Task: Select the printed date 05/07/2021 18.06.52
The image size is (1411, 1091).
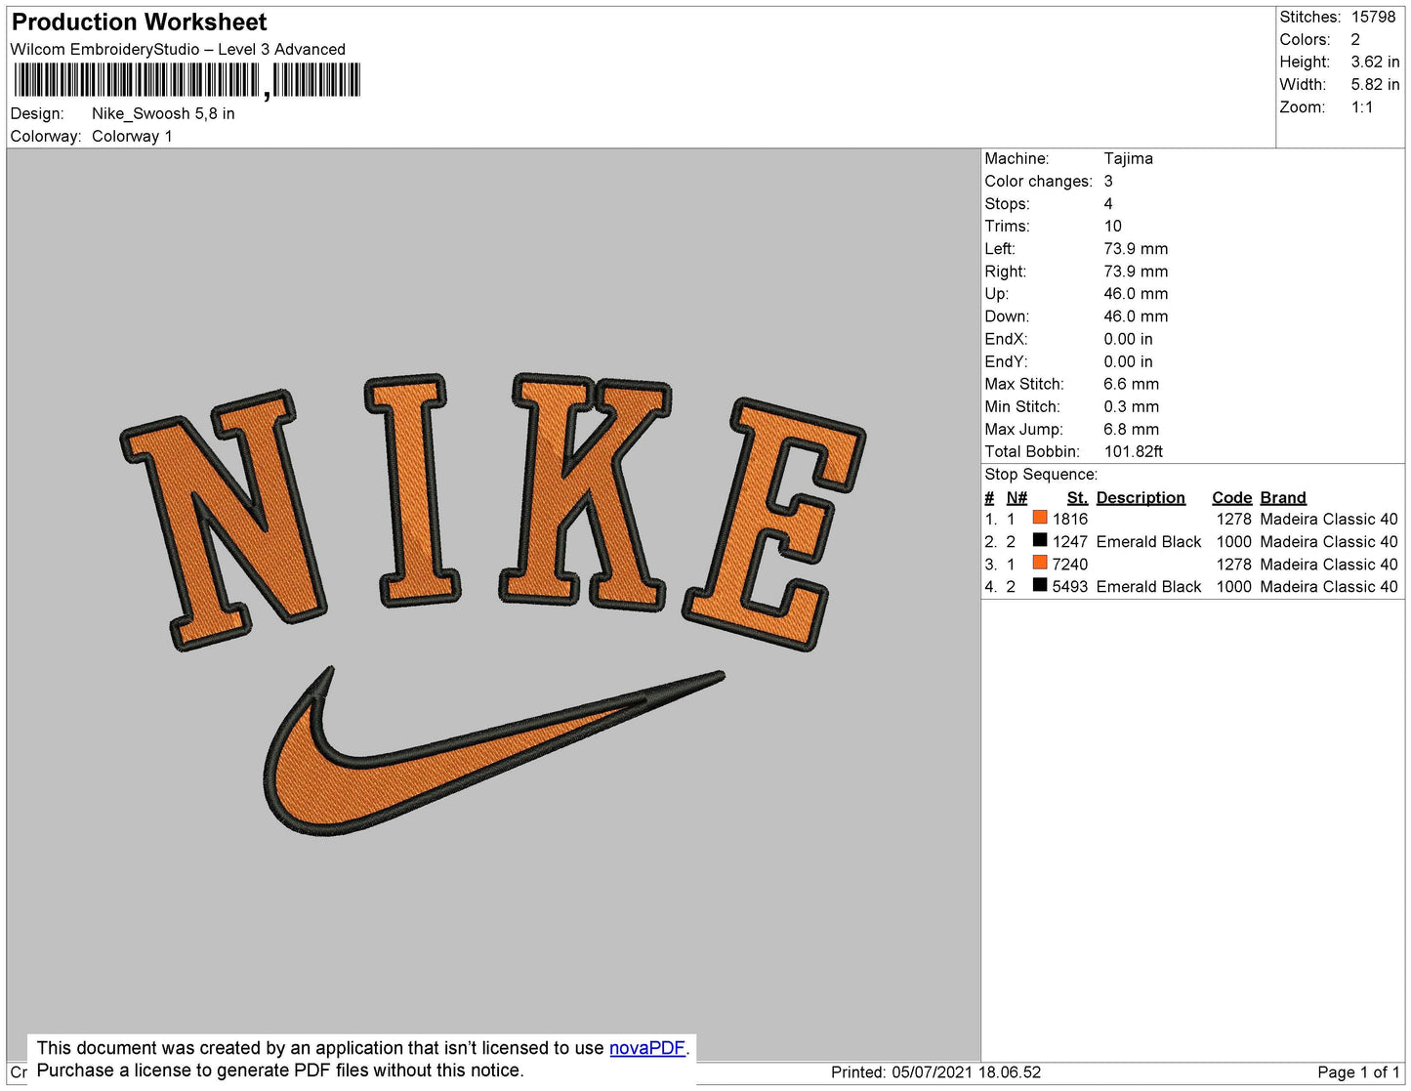Action: (967, 1072)
